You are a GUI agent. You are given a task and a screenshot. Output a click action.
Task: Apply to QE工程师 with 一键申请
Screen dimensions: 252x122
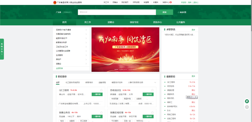(97, 94)
